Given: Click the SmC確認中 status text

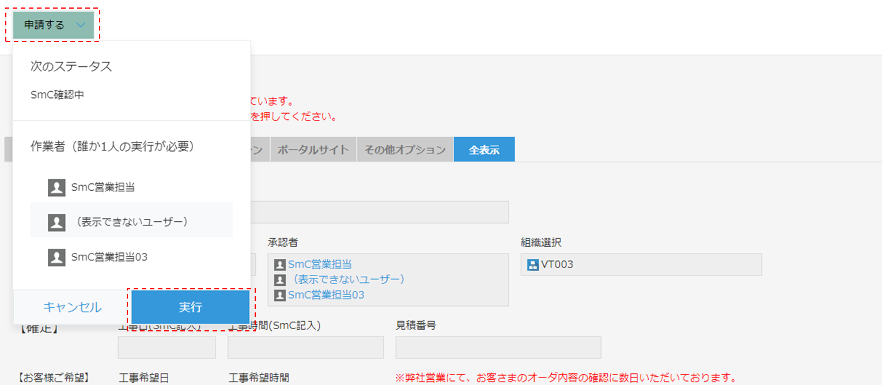Looking at the screenshot, I should [57, 95].
